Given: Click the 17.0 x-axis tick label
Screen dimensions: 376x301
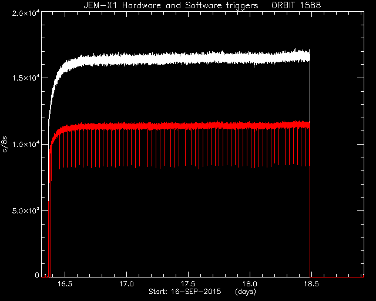Looking at the screenshot, I should (x=126, y=284).
